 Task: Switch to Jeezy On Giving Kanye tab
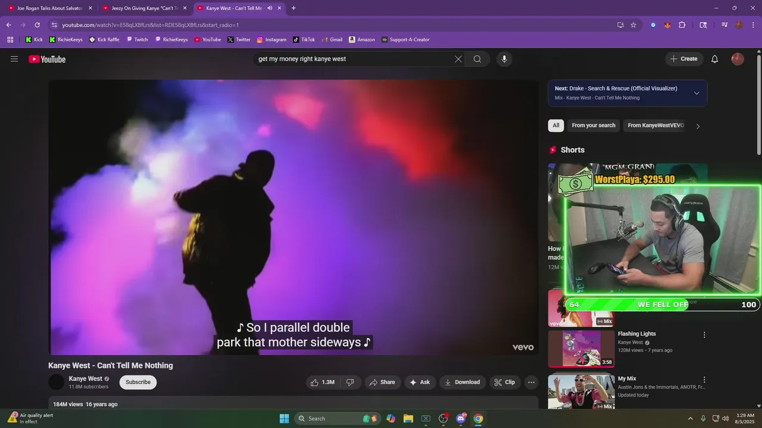[145, 8]
